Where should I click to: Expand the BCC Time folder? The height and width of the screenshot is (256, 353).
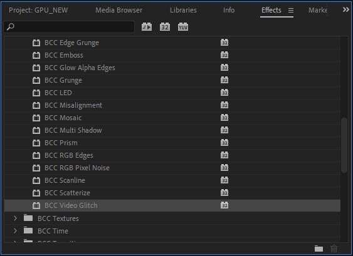pos(15,231)
